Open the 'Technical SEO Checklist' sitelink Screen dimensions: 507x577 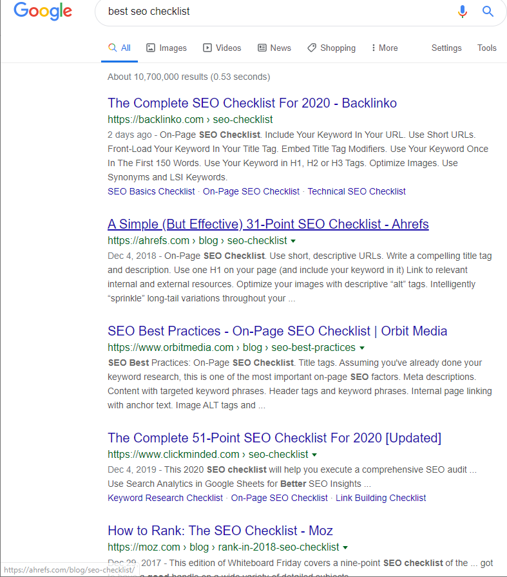coord(356,192)
